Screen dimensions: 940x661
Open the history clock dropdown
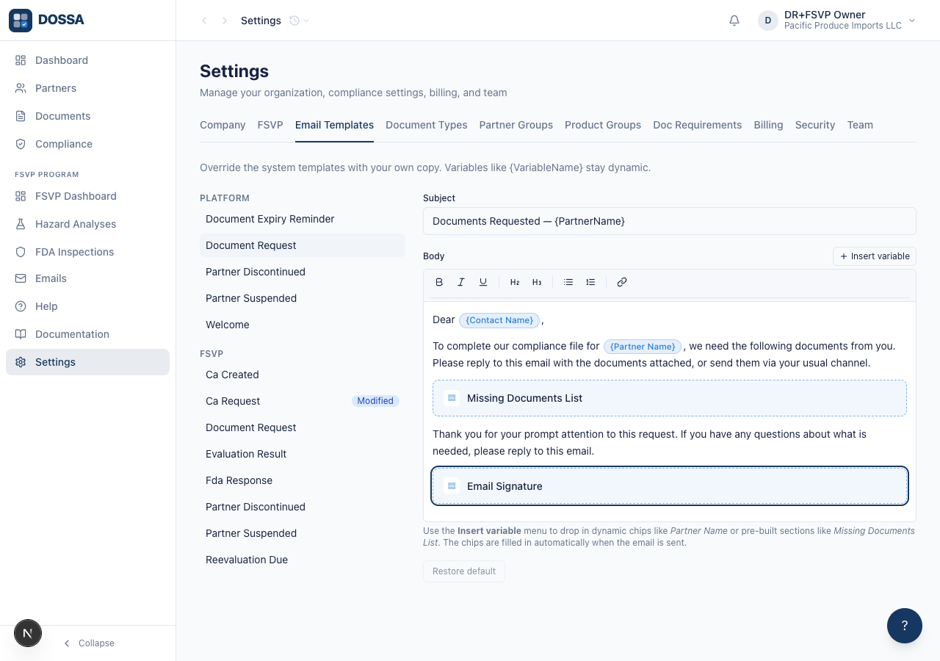coord(299,21)
